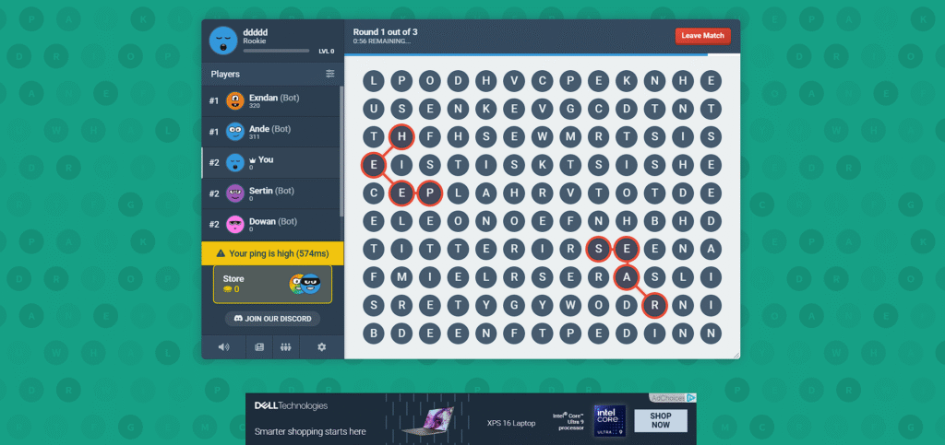The image size is (945, 445).
Task: Open the Players list filter options
Action: click(x=329, y=74)
